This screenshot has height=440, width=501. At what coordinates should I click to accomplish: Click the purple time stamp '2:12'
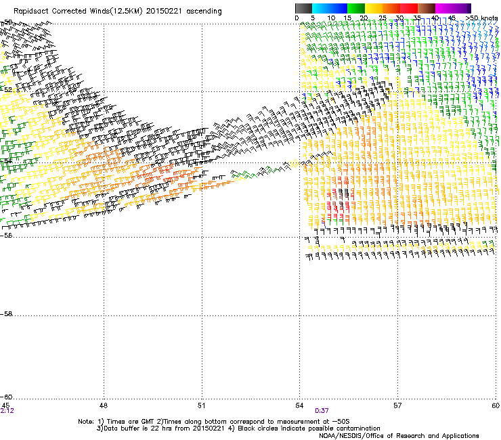pos(7,411)
